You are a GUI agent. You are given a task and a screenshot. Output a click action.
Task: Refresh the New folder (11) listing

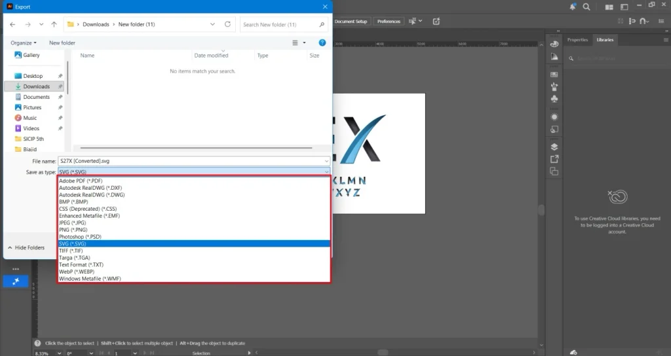227,24
